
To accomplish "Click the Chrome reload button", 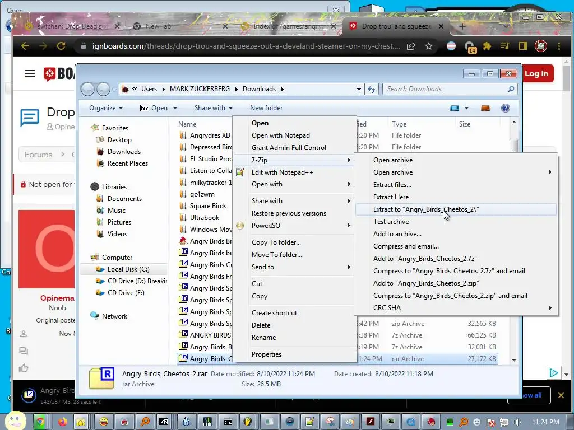I will pyautogui.click(x=61, y=46).
